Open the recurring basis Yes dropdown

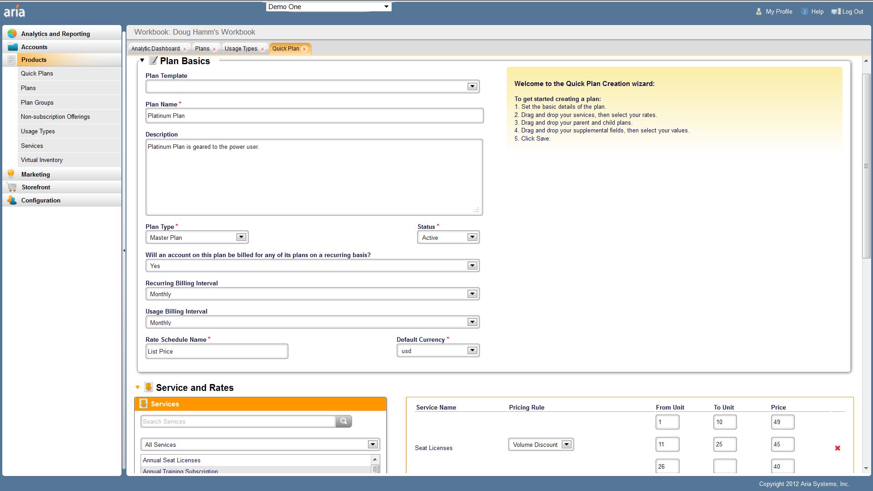tap(472, 266)
